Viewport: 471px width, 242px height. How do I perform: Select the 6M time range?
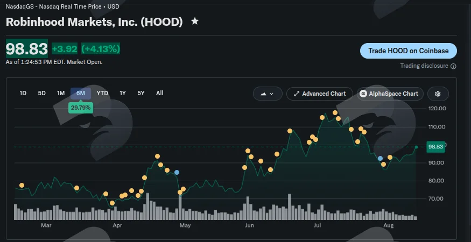[81, 94]
